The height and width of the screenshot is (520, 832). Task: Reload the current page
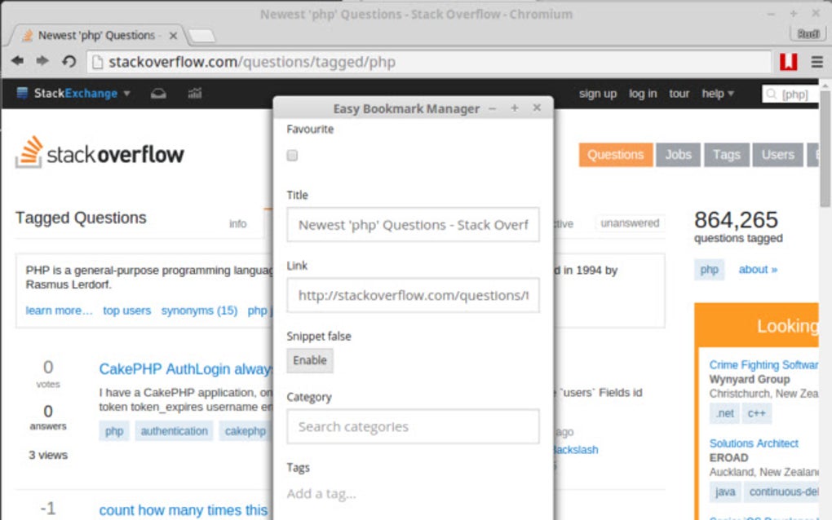67,61
